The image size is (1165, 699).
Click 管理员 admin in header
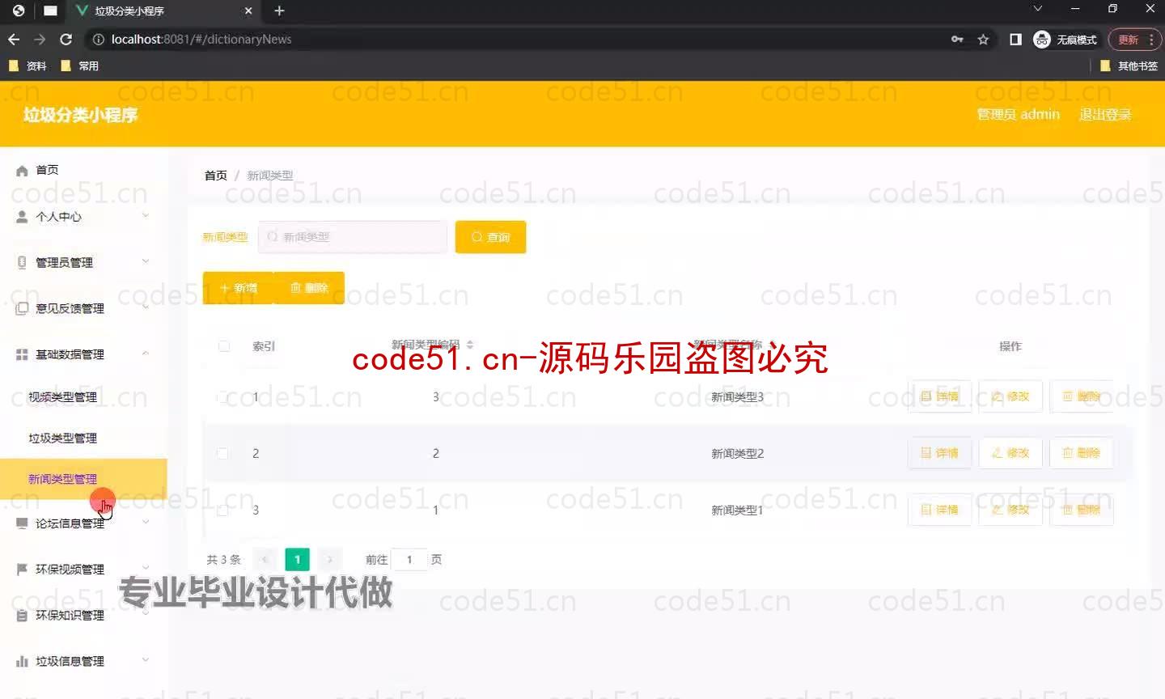tap(1019, 114)
